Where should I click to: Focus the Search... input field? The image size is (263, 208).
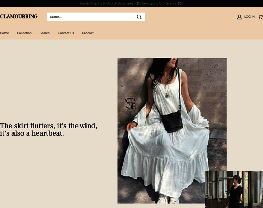coord(91,17)
